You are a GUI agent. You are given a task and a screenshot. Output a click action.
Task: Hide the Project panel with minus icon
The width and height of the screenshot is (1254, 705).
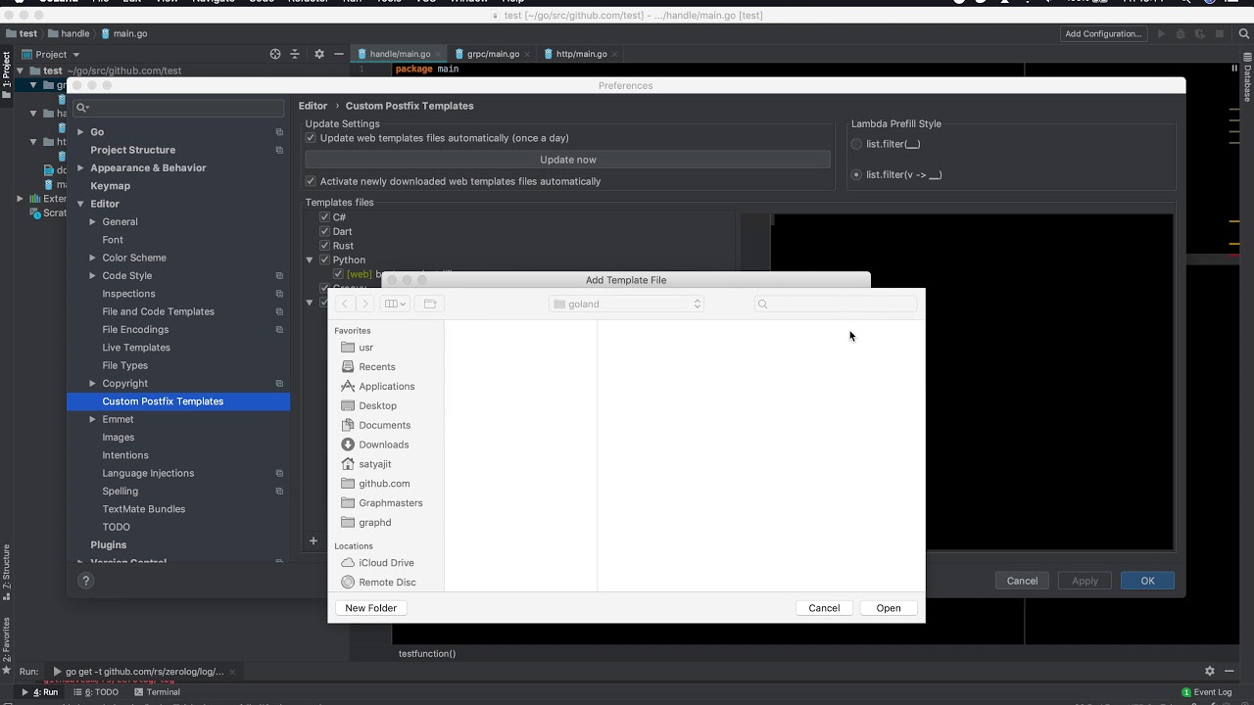[338, 54]
